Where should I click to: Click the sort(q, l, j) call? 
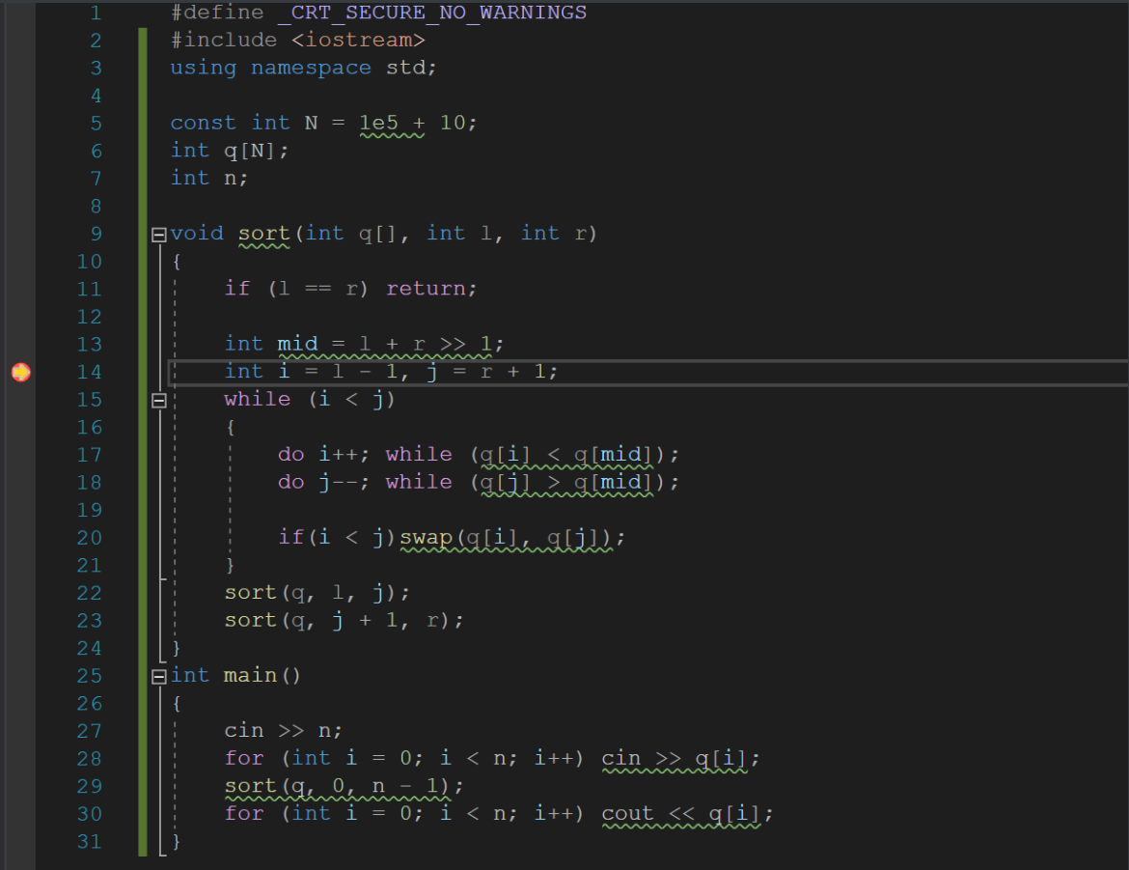pos(311,593)
